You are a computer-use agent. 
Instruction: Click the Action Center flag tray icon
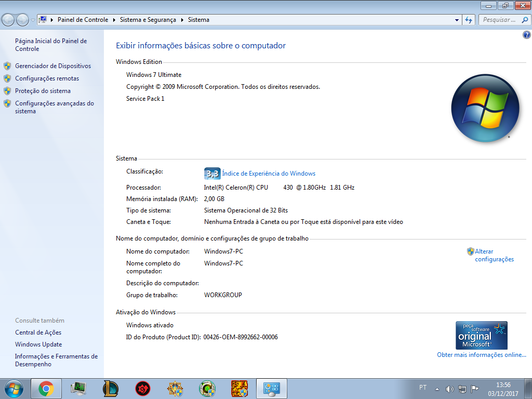(x=475, y=389)
